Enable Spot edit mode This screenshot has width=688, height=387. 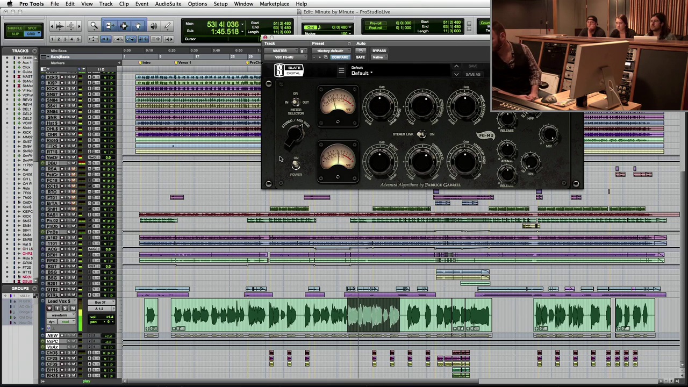(33, 28)
